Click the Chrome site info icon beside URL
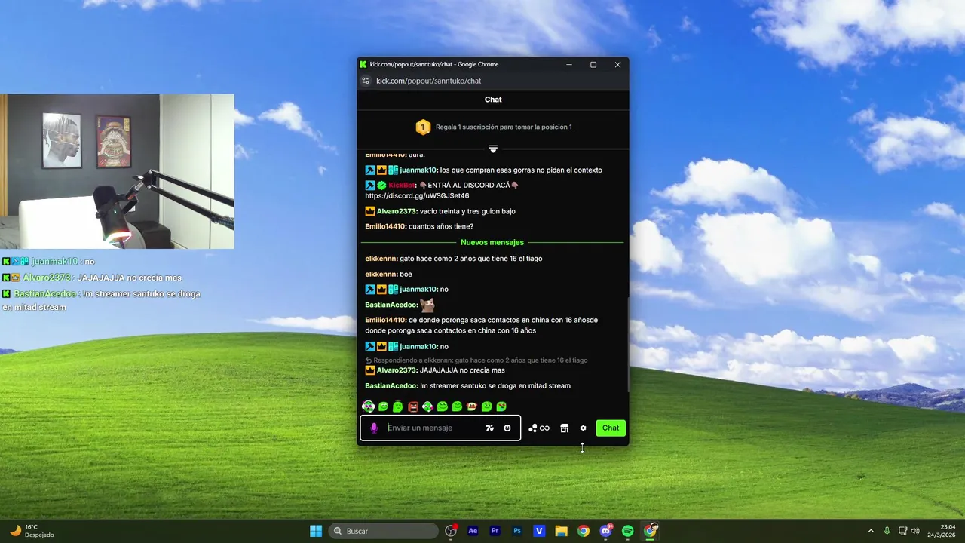The width and height of the screenshot is (965, 543). pos(366,81)
